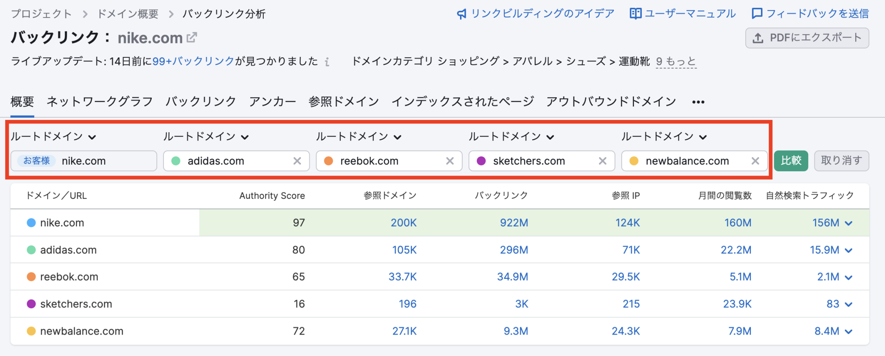885x356 pixels.
Task: Click 99+バックリンク link
Action: [x=193, y=61]
